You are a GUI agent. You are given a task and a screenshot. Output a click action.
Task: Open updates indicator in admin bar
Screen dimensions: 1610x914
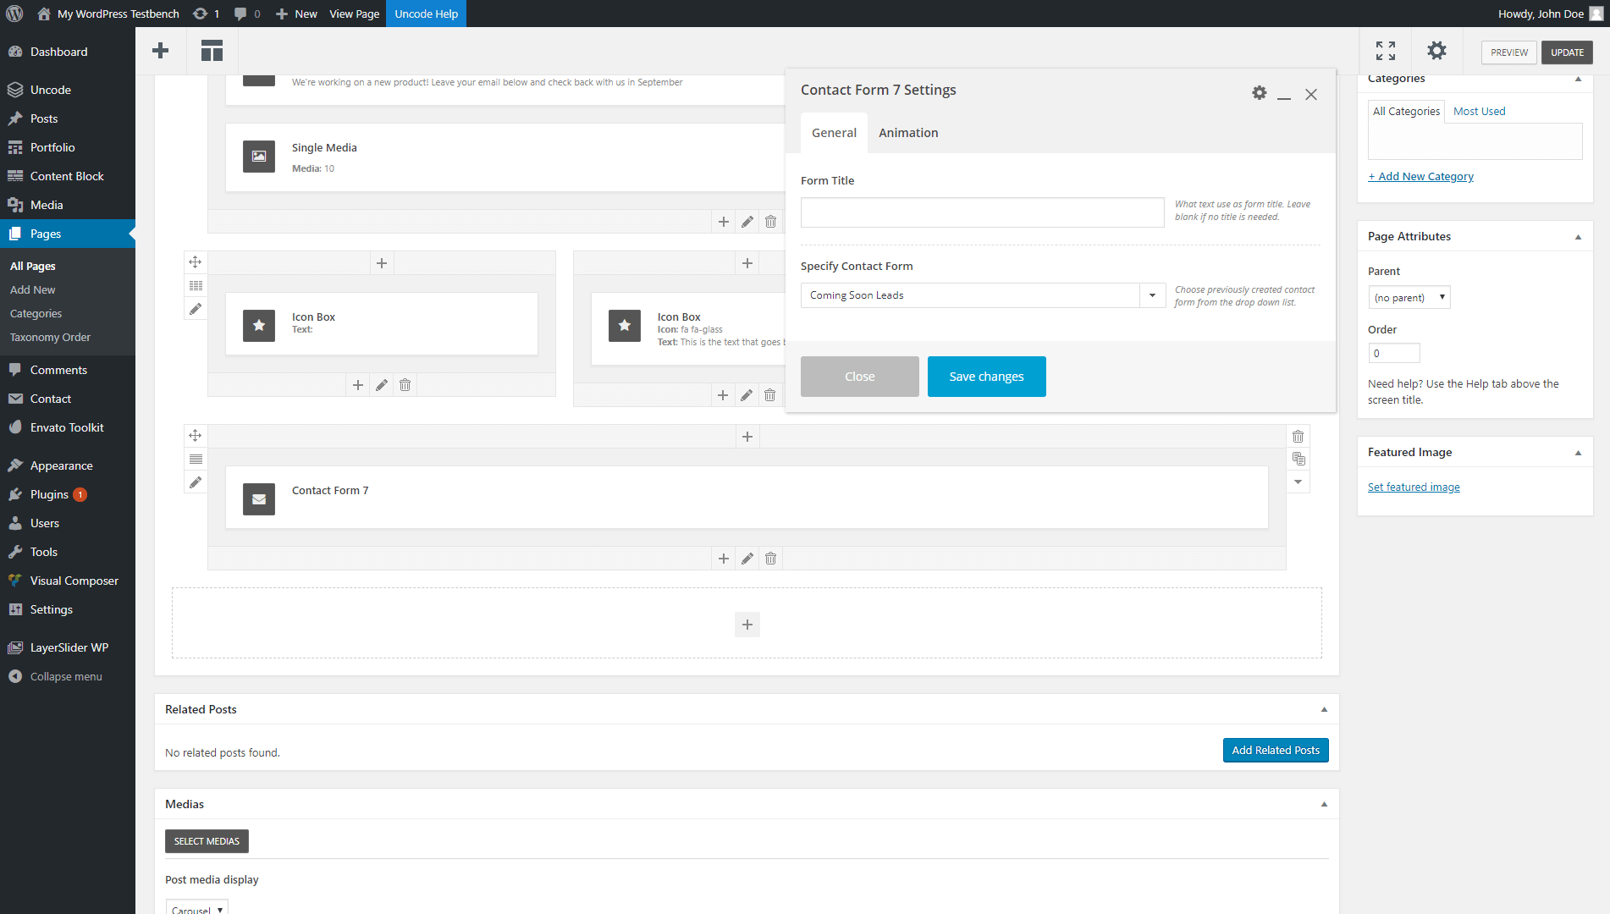206,14
